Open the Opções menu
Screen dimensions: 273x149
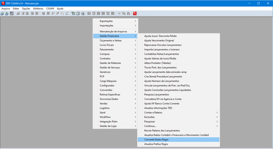click(x=26, y=9)
